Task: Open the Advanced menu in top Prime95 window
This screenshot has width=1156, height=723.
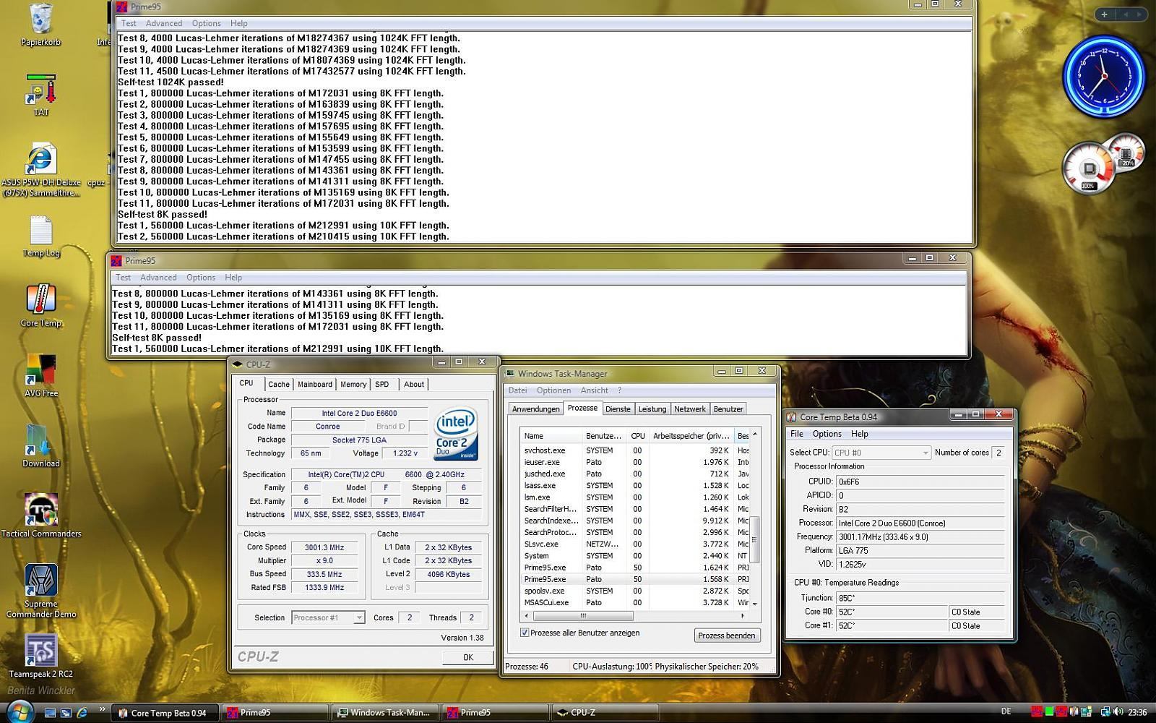Action: click(x=164, y=23)
